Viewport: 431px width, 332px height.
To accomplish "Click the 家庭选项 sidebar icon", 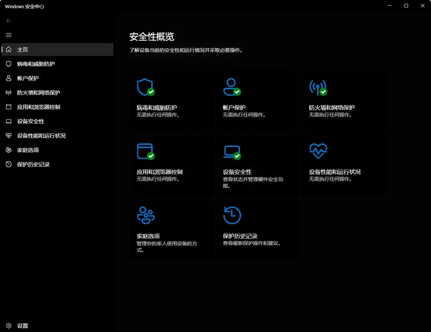I will pyautogui.click(x=9, y=150).
